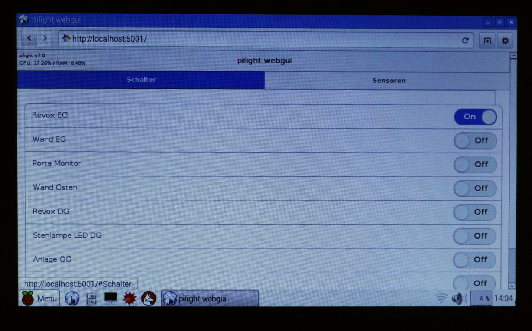
Task: Go forward with the browser forward arrow
Action: tap(45, 38)
